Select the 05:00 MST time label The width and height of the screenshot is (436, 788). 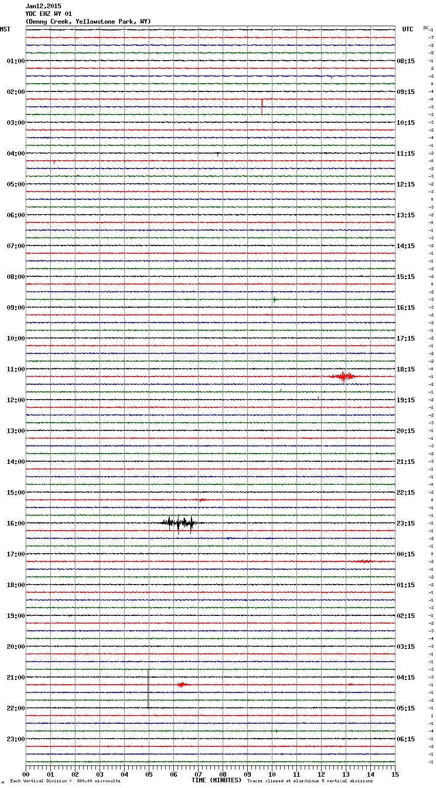tap(15, 184)
